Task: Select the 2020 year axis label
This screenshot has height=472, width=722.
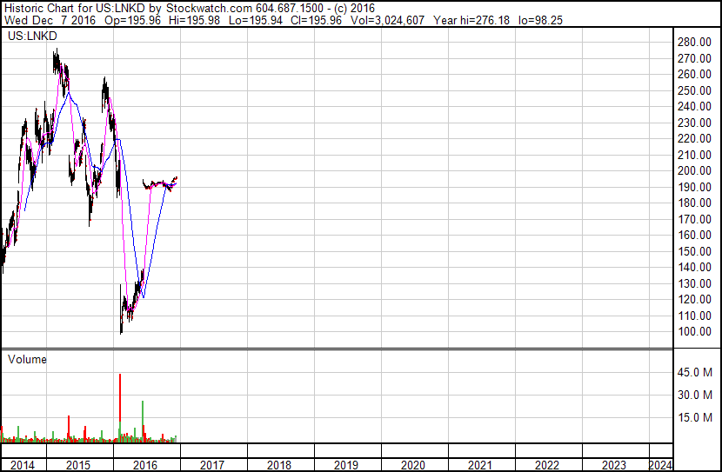Action: (413, 465)
